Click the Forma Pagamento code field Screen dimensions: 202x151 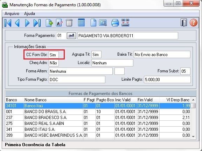point(62,35)
